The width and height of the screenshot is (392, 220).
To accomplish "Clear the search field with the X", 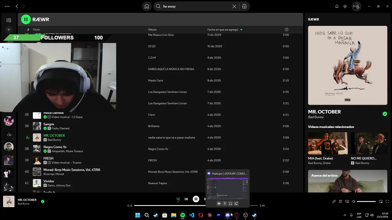I will (234, 6).
